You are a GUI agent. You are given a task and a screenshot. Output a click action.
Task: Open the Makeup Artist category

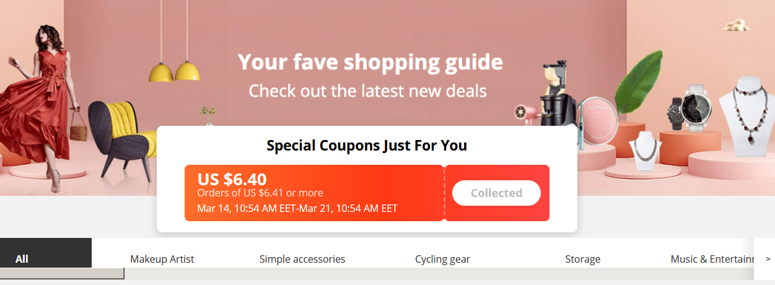[162, 259]
